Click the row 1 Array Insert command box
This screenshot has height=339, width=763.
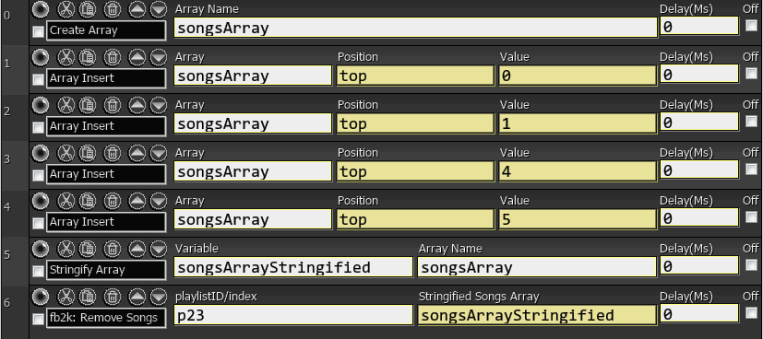106,78
